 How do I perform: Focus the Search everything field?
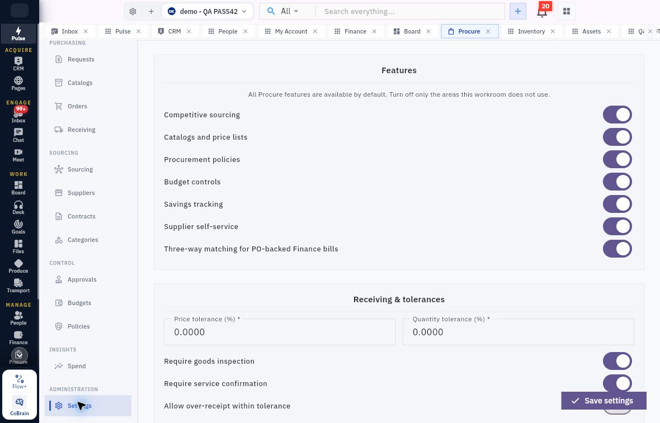pyautogui.click(x=409, y=11)
